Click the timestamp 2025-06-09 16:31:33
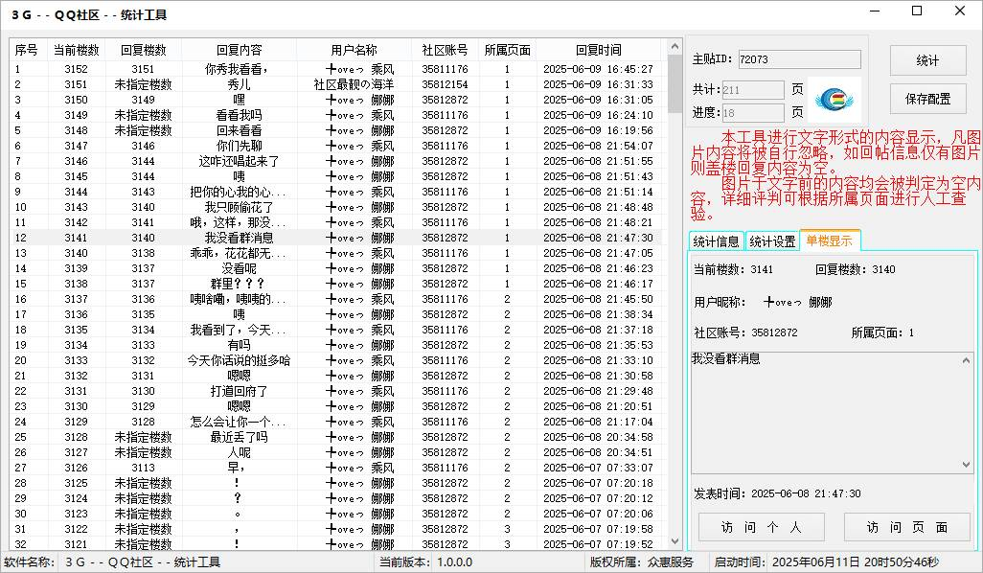983x573 pixels. tap(598, 84)
